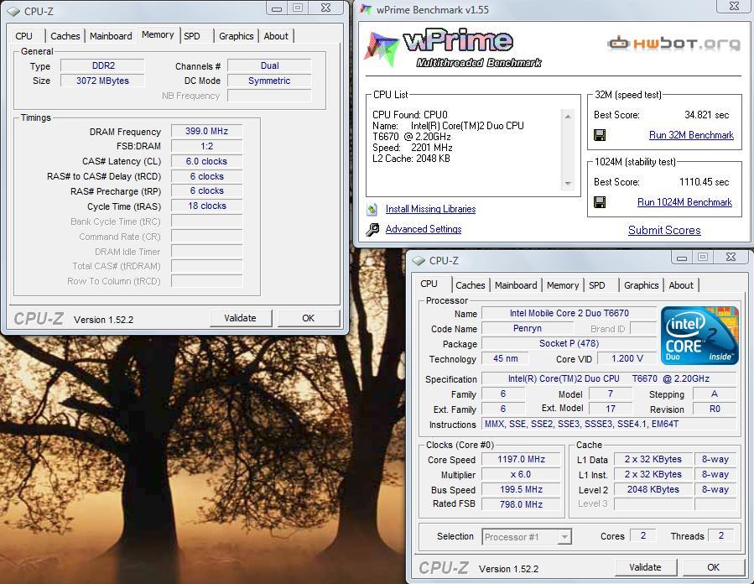Click the CPU List scroll down arrow
This screenshot has height=584, width=754.
point(568,183)
